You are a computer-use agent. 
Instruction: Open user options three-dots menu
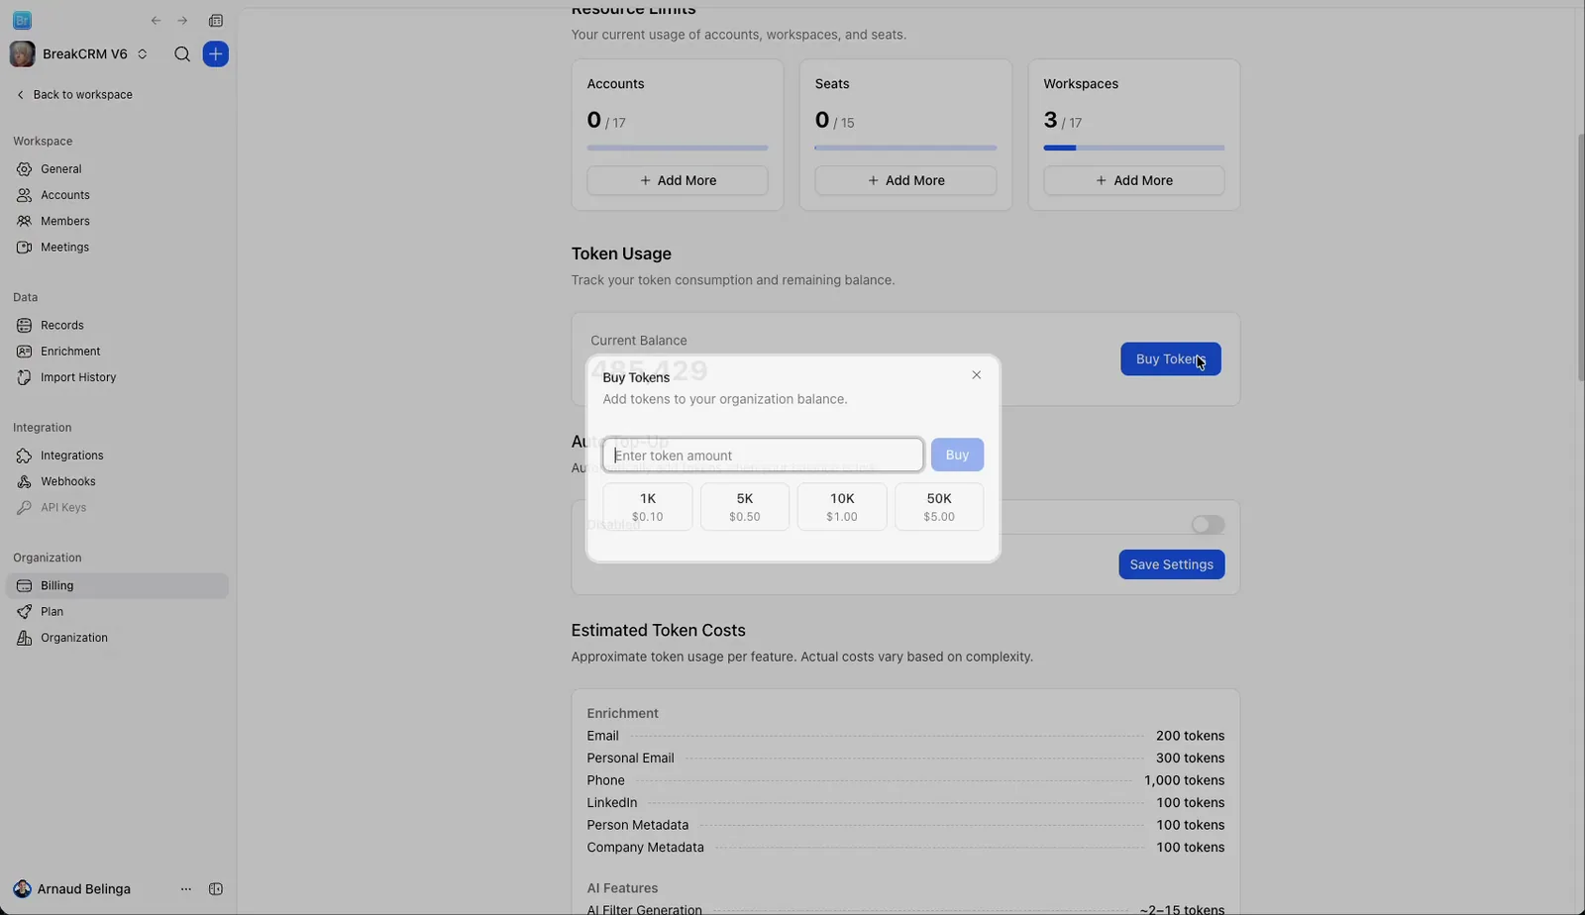[x=186, y=889]
